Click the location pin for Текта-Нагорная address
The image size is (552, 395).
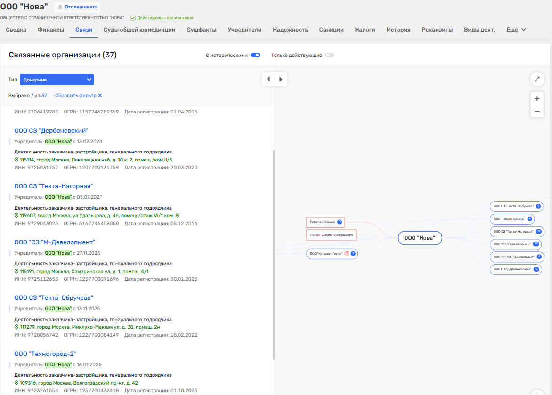click(x=16, y=216)
